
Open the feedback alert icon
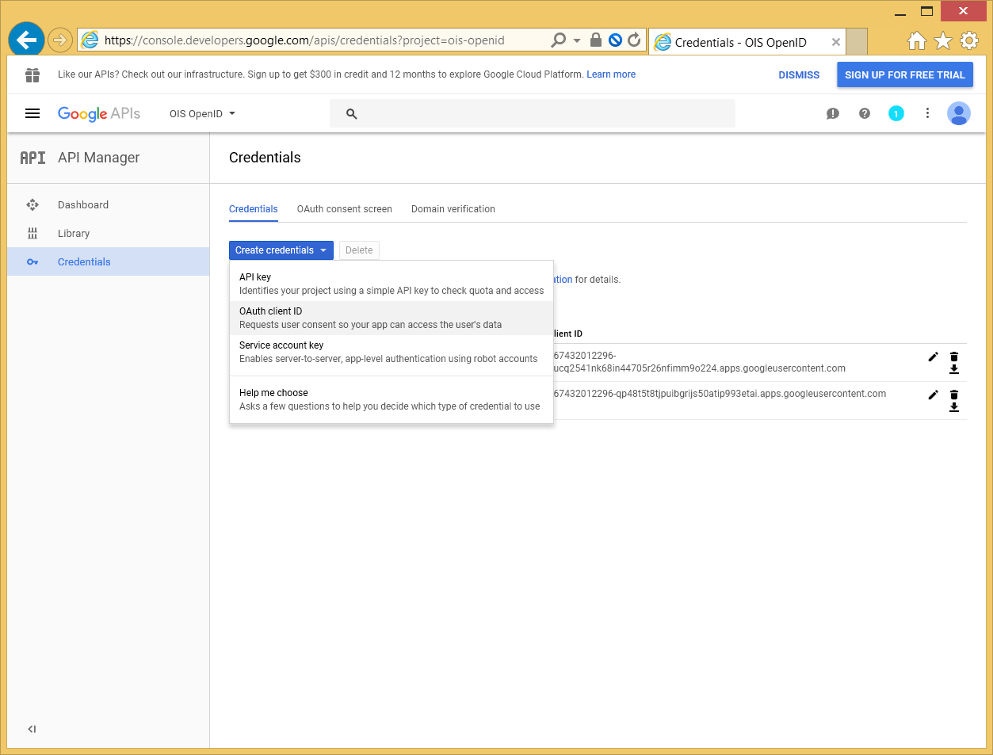click(x=833, y=113)
